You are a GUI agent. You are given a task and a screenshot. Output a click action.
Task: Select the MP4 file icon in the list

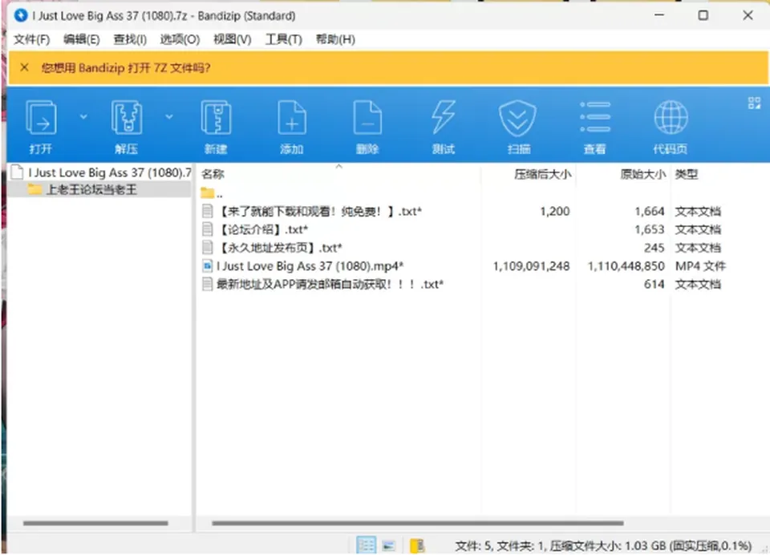click(x=207, y=266)
